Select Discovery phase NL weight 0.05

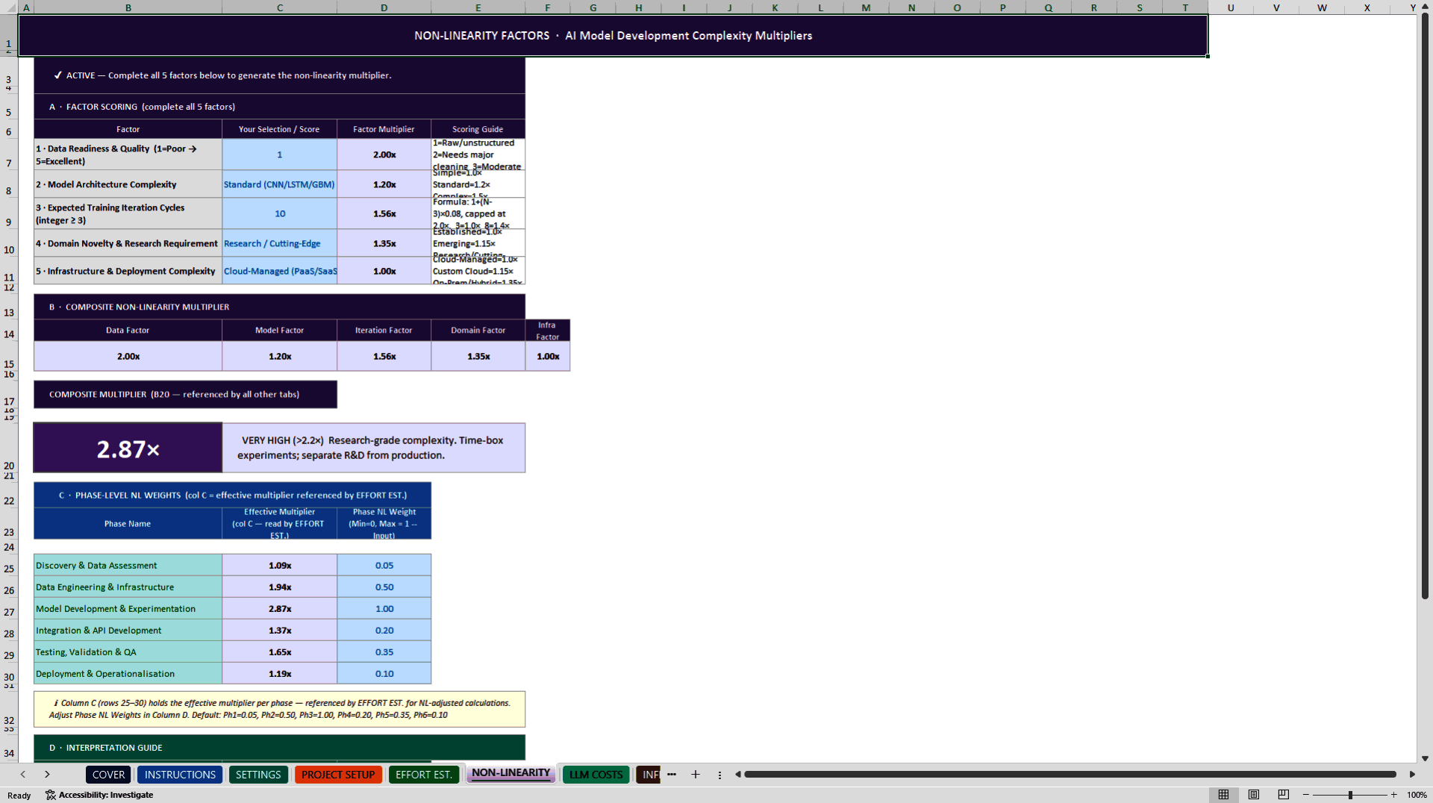[x=384, y=566]
